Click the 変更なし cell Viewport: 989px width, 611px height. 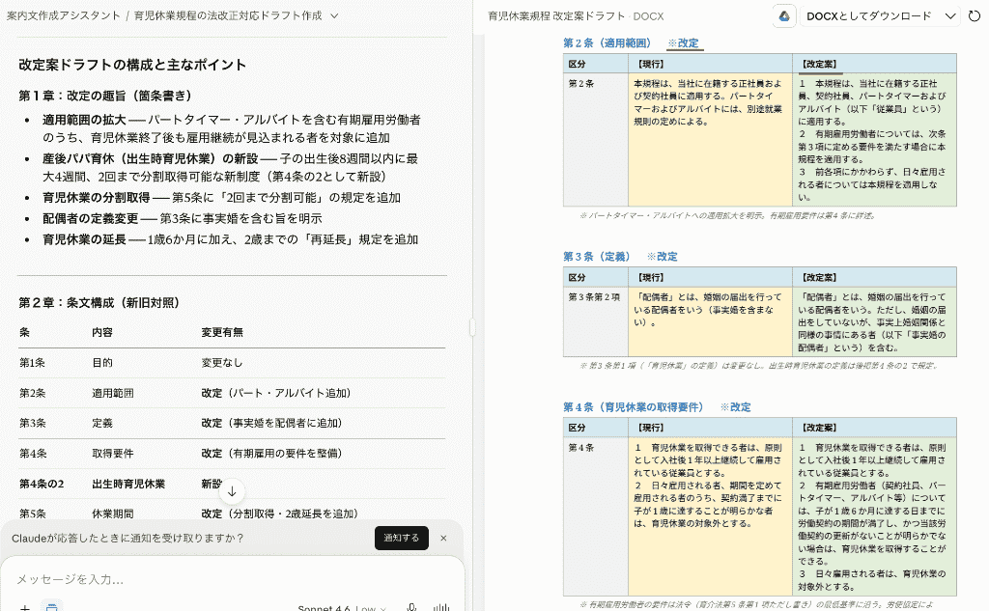point(222,363)
